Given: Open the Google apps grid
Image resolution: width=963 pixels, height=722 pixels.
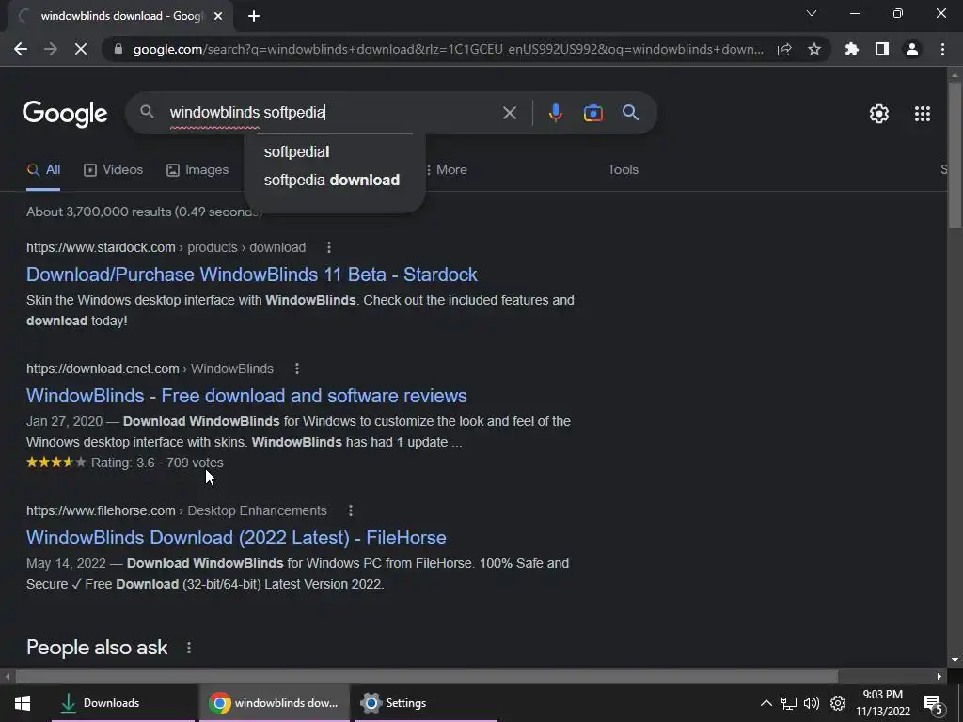Looking at the screenshot, I should click(x=923, y=114).
